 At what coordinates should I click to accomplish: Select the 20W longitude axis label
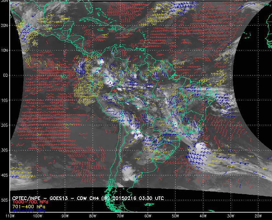(x=258, y=216)
